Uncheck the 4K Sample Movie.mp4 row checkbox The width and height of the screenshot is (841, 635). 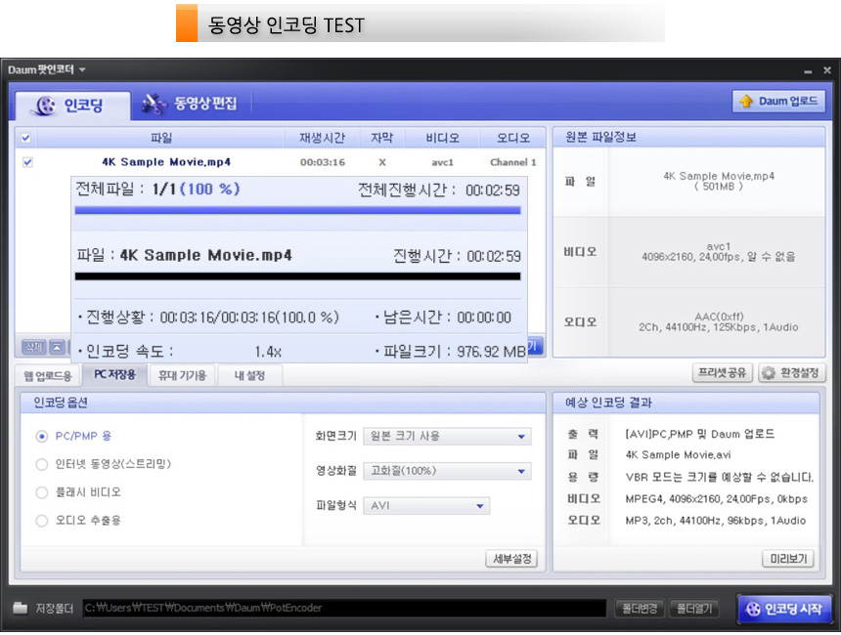pyautogui.click(x=27, y=162)
